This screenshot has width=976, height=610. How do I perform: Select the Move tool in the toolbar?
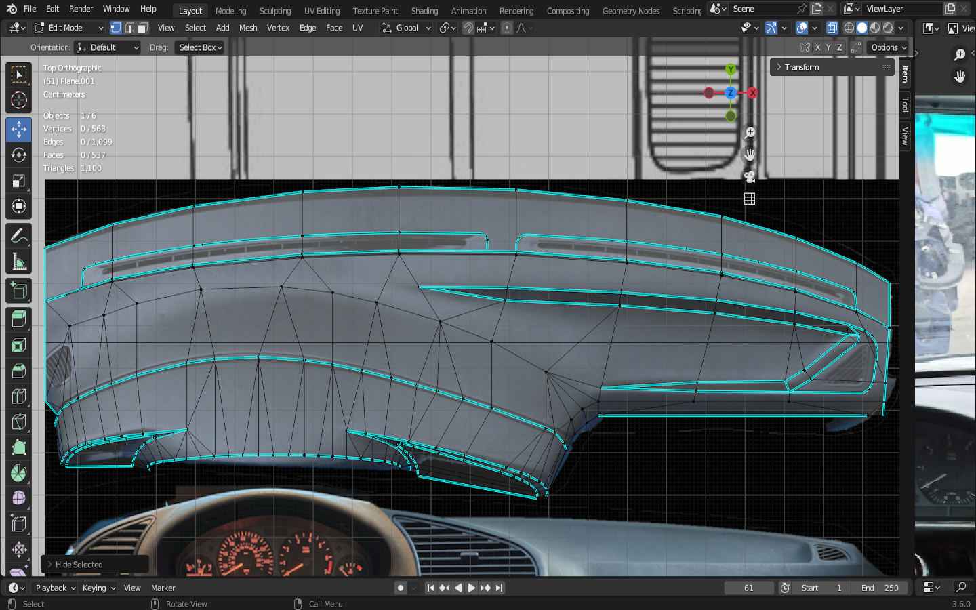pos(19,129)
